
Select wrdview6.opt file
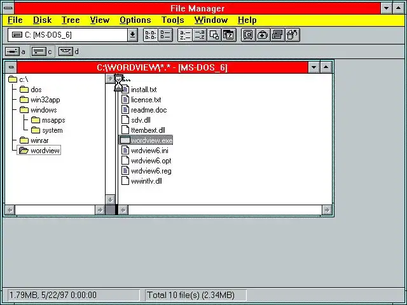coord(146,161)
